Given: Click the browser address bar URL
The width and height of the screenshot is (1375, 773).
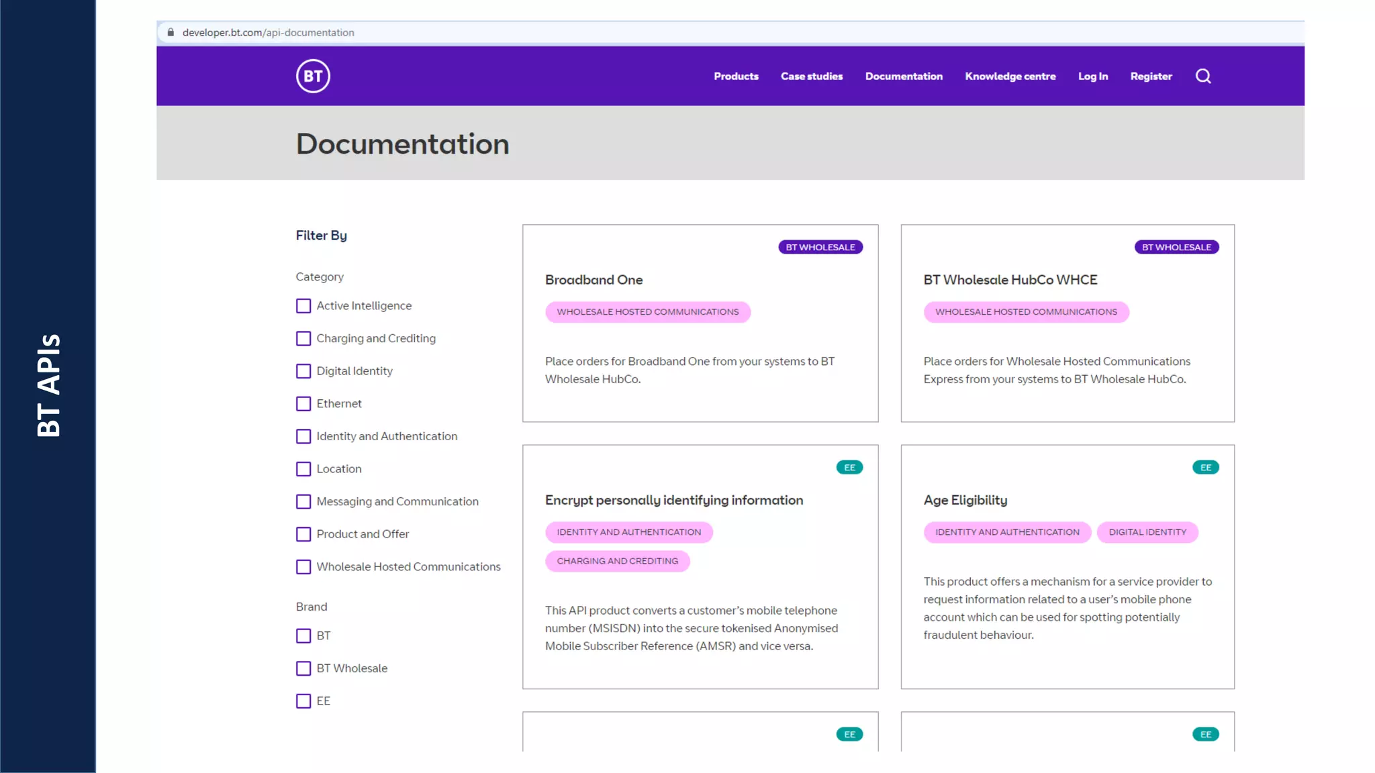Looking at the screenshot, I should 268,32.
